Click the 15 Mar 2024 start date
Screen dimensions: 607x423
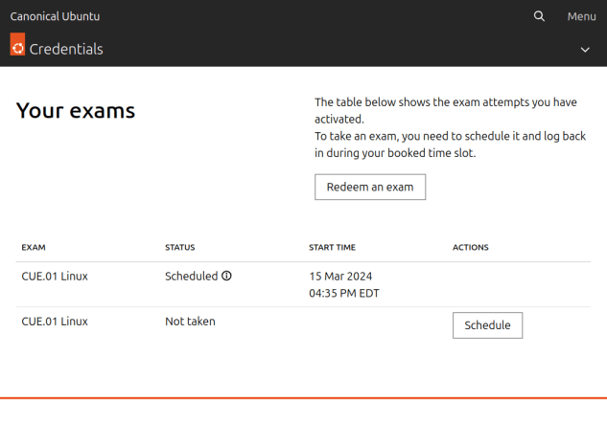[340, 277]
